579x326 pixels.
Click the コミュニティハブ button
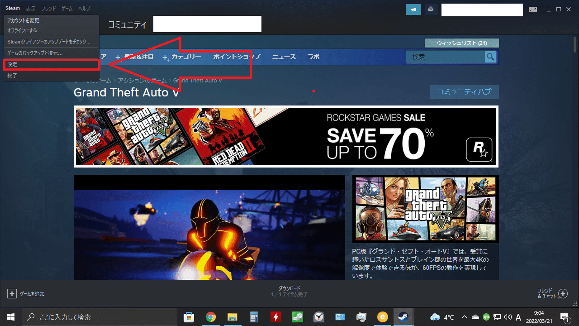pos(464,91)
